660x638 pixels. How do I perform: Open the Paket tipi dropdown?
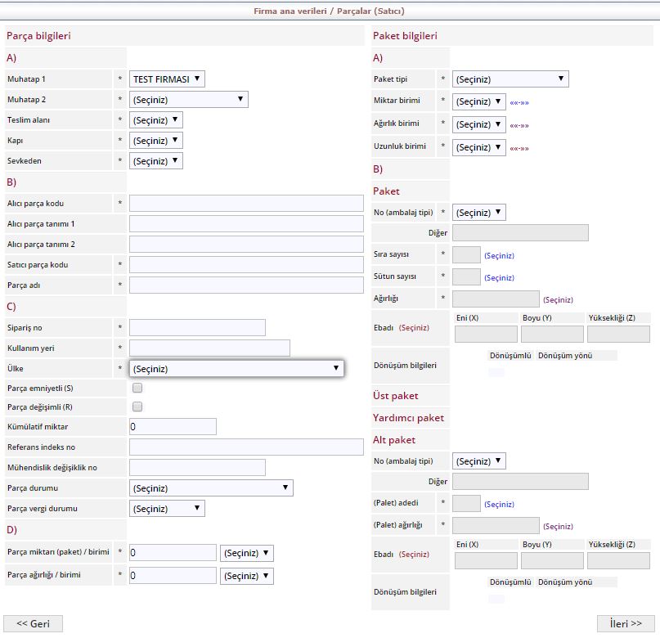(510, 79)
